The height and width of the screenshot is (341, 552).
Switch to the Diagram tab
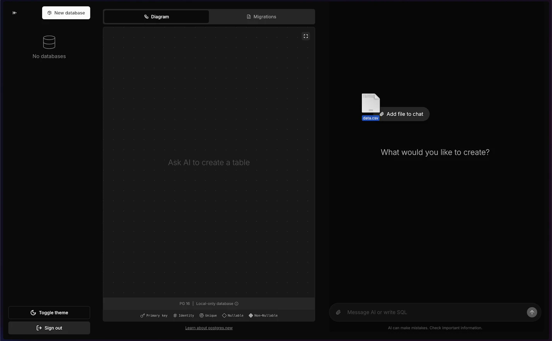click(x=157, y=17)
